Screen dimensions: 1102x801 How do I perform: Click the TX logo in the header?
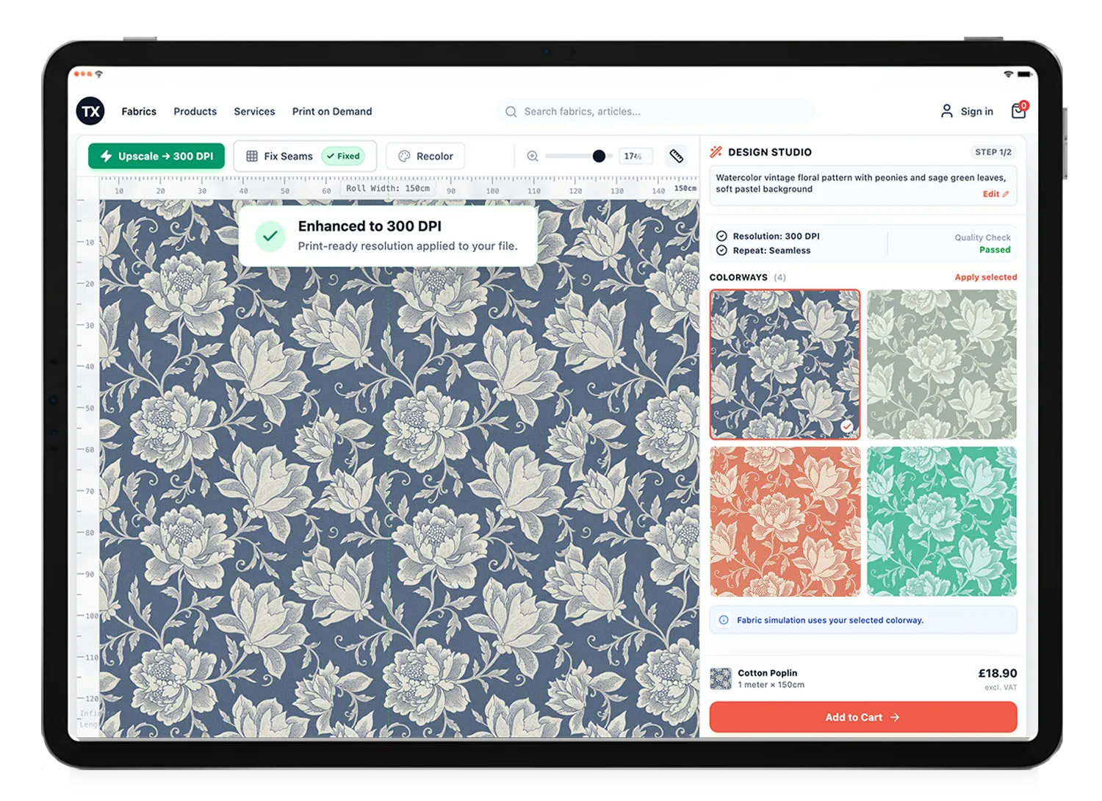(90, 111)
